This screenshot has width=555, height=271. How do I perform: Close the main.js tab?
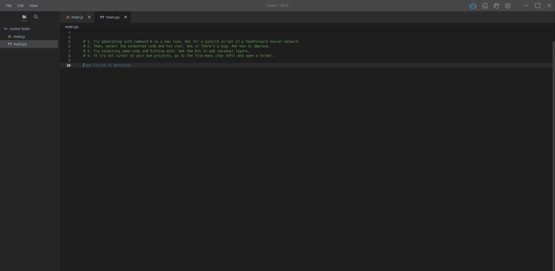(89, 17)
